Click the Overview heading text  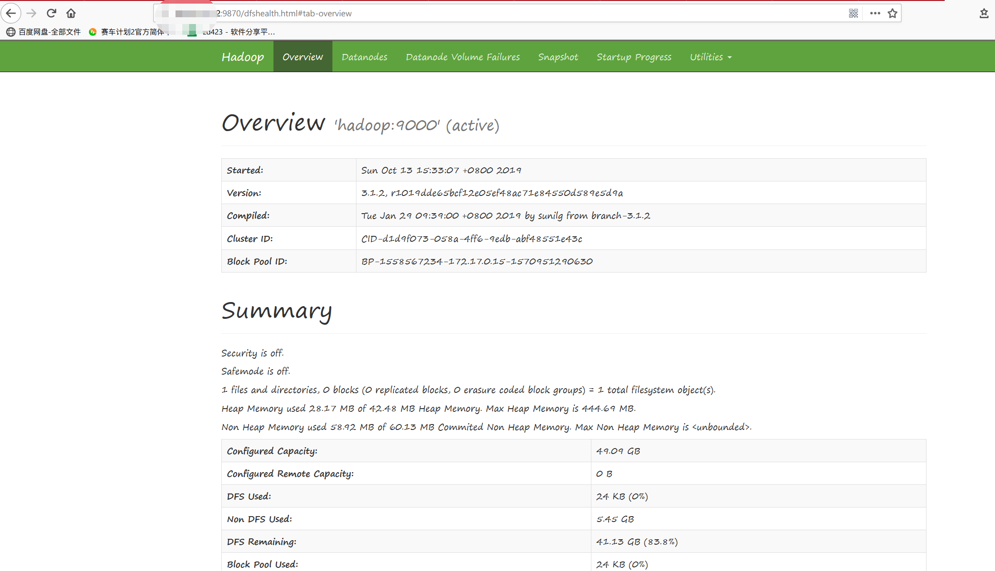coord(273,122)
